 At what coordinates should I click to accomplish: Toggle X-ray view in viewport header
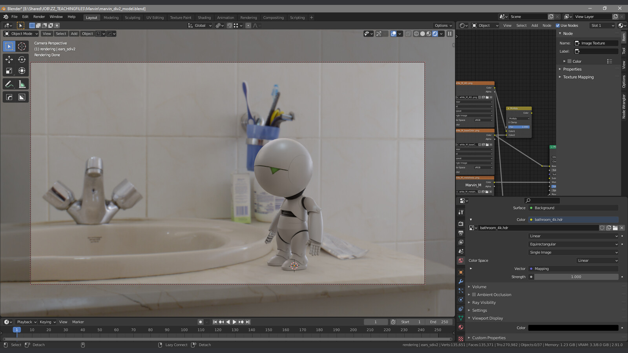(x=408, y=34)
